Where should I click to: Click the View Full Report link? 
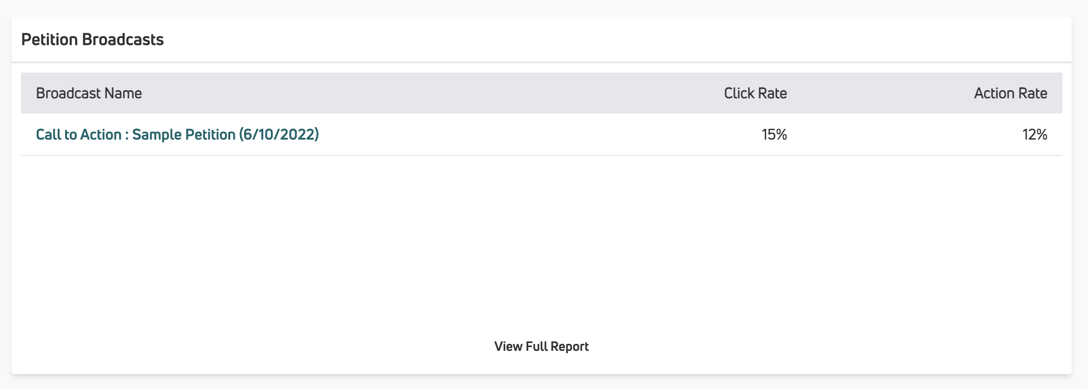point(541,347)
